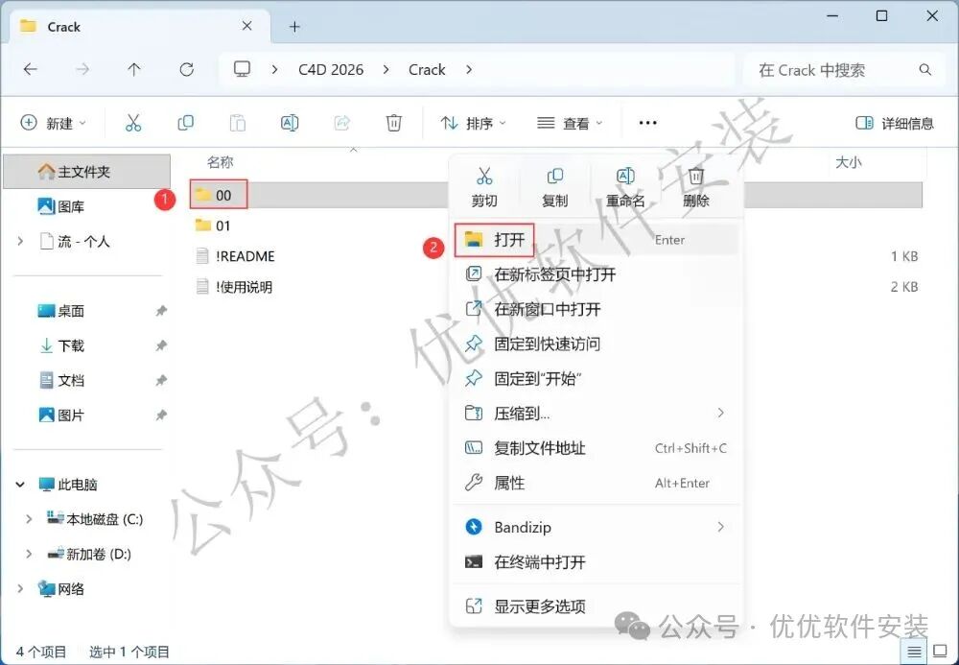The height and width of the screenshot is (665, 959).
Task: Select the 01 folder
Action: [213, 226]
